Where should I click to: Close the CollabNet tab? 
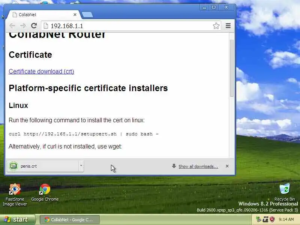point(75,15)
